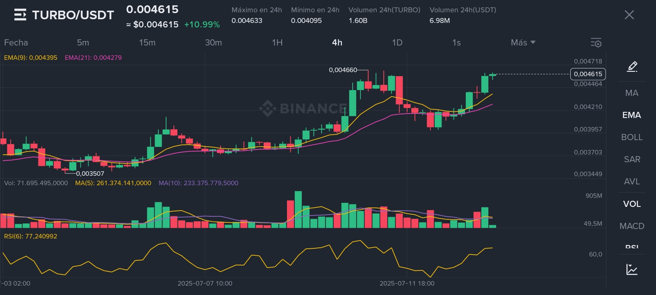Screen dimensions: 656x295
Task: Click the MA(10) volume legend value
Action: pos(198,183)
